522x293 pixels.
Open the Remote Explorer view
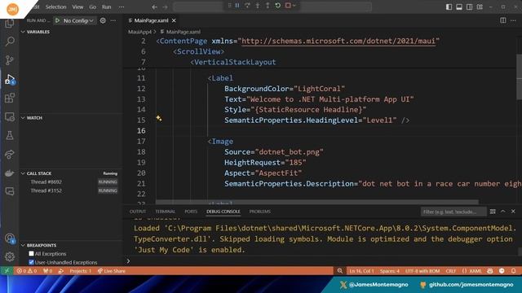coord(10,116)
